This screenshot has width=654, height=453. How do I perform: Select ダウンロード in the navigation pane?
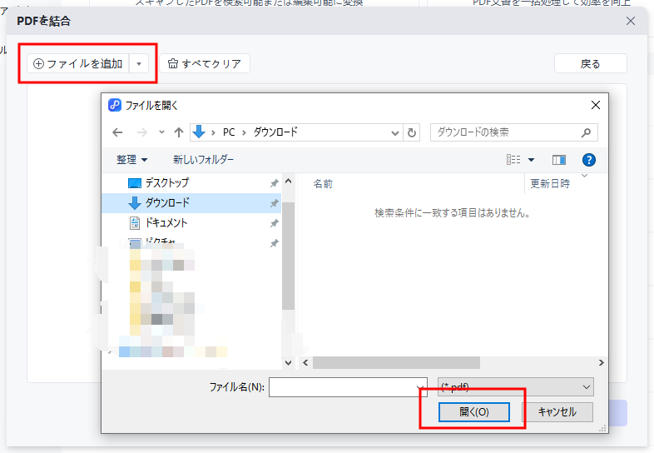(x=191, y=203)
